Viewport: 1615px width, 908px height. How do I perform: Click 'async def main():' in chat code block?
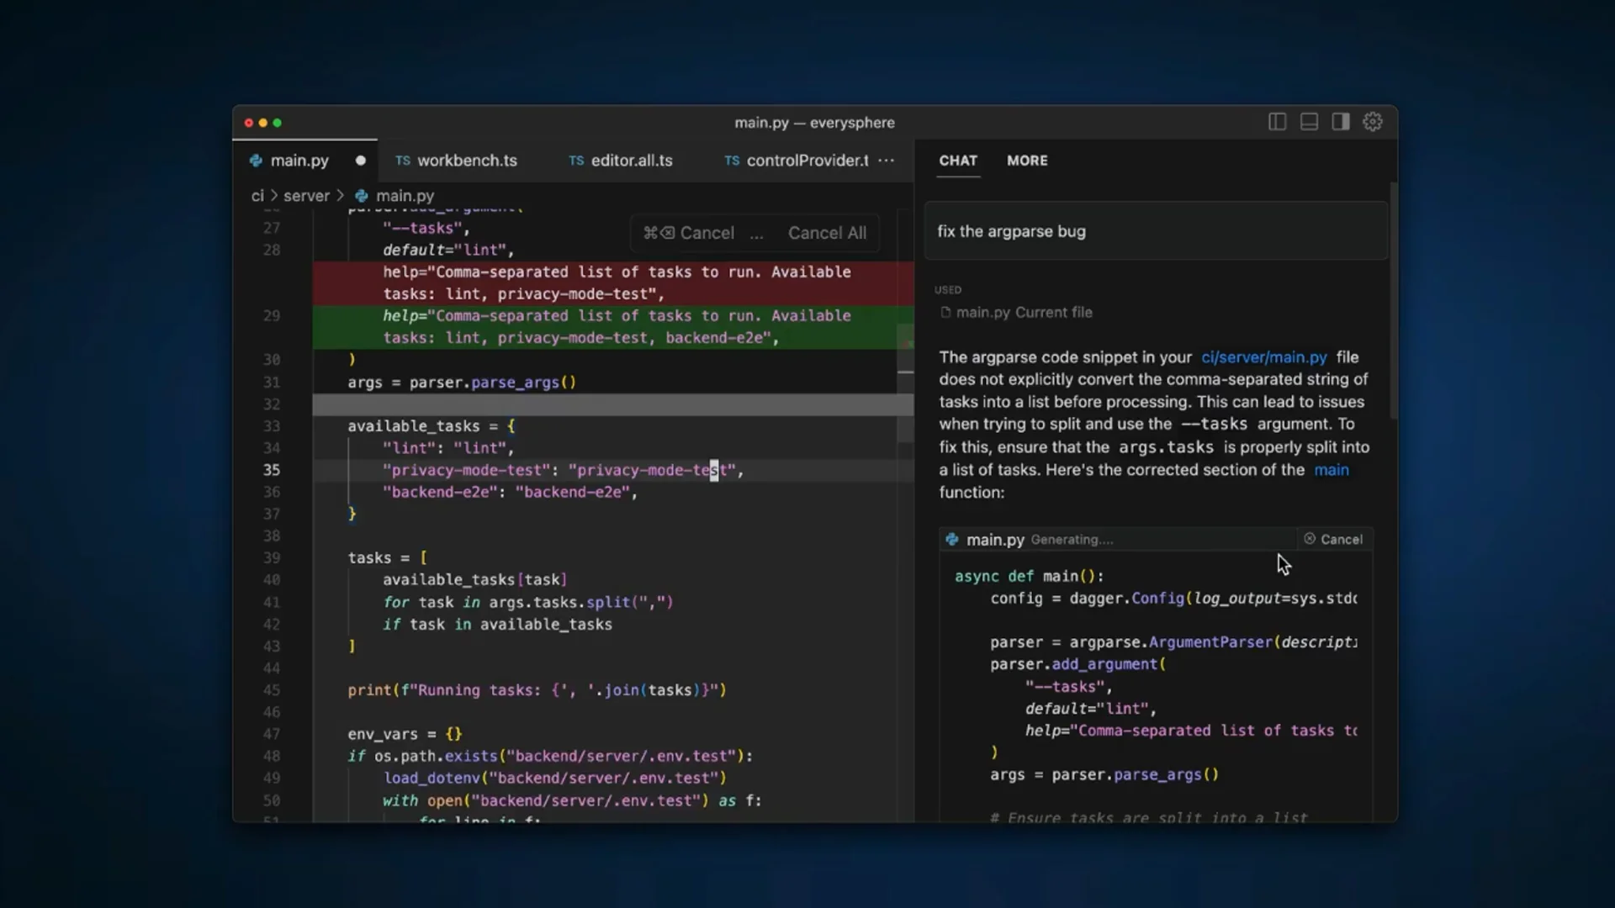[1029, 577]
